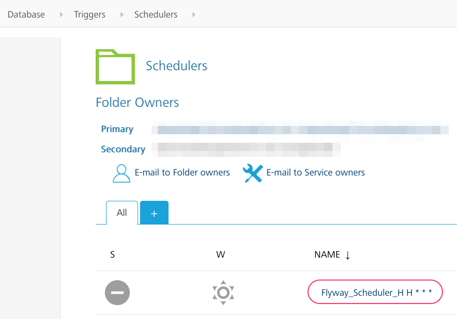Select Schedulers in the breadcrumb bar
457x319 pixels.
[x=156, y=14]
